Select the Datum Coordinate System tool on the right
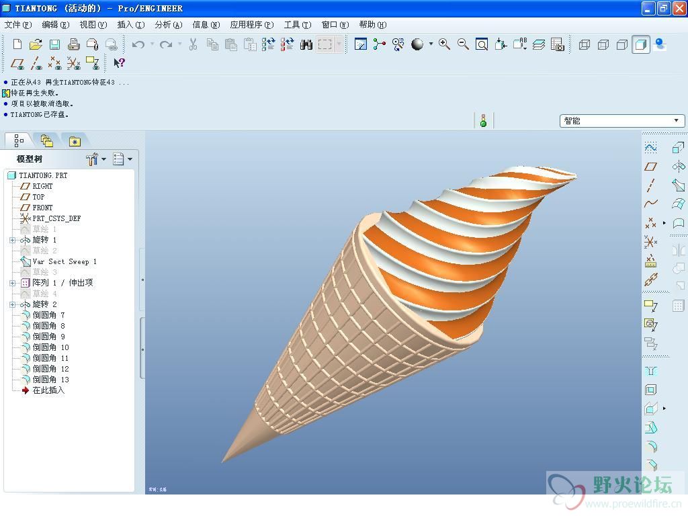The width and height of the screenshot is (688, 516). pos(650,242)
